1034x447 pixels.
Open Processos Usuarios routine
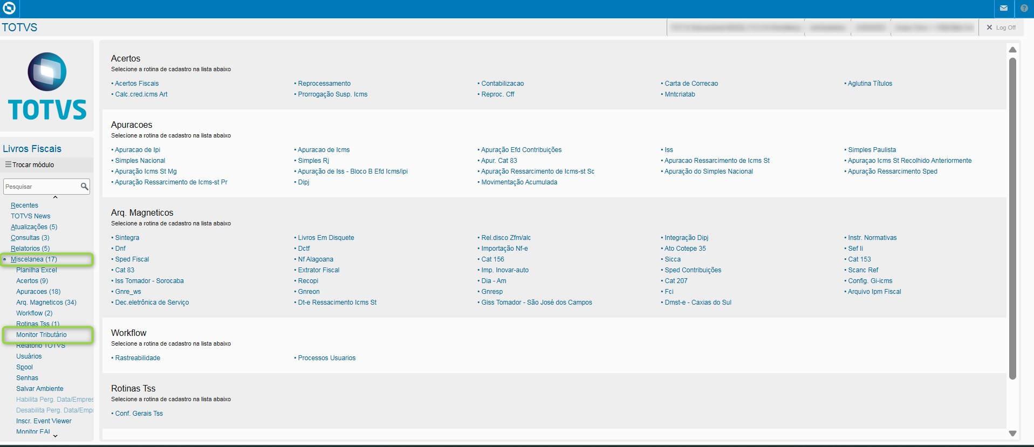(327, 358)
